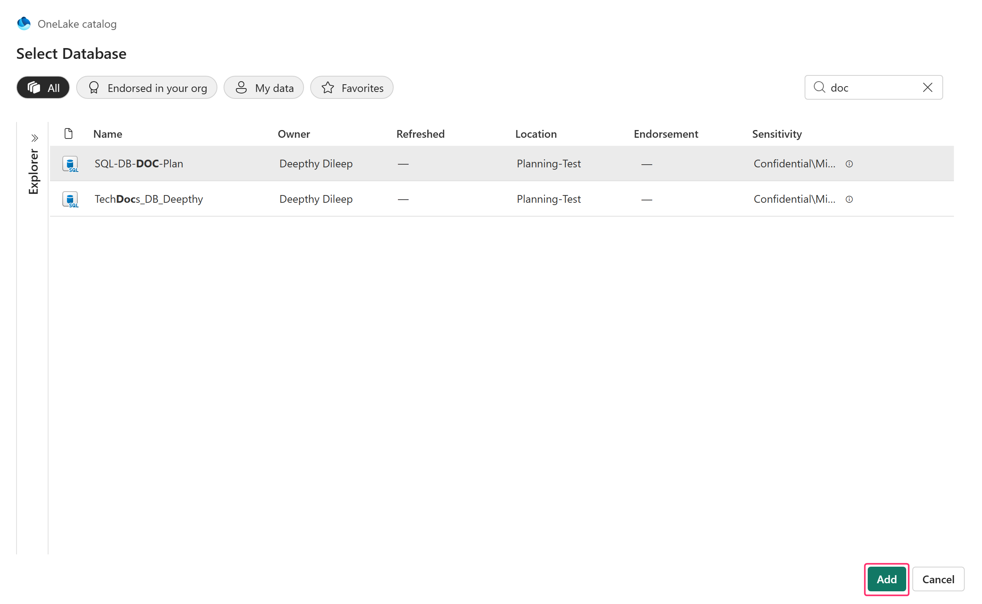The width and height of the screenshot is (982, 604).
Task: Cancel the Select Database dialog
Action: click(938, 579)
